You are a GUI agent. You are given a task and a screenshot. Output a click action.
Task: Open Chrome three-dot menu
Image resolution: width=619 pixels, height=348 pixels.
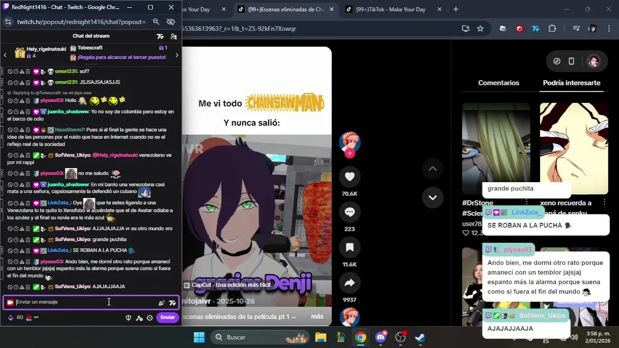609,29
